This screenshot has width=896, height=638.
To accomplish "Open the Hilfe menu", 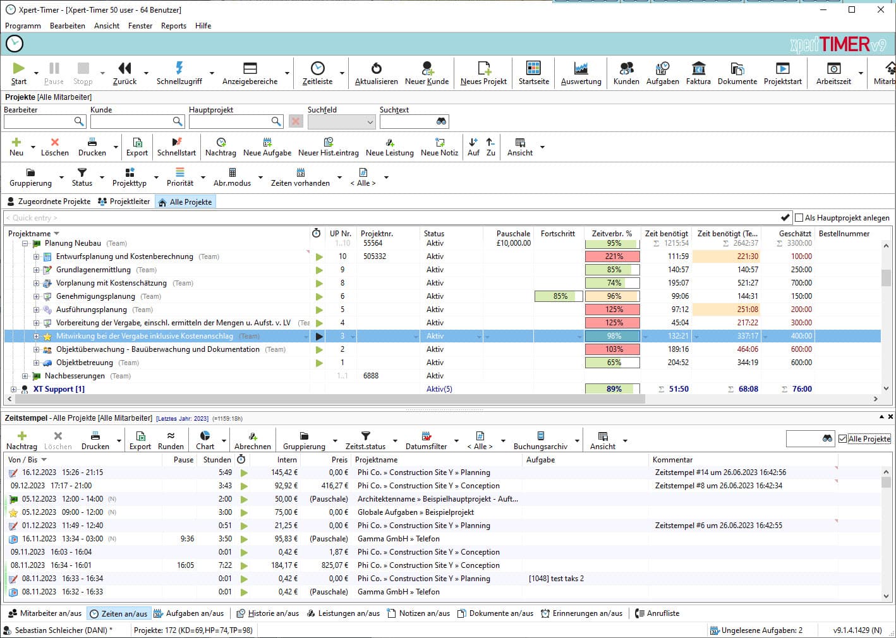I will (203, 26).
